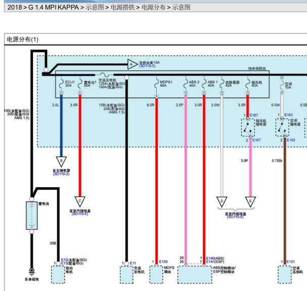Select the A/C relay (空调继电器) symbol

coord(282,128)
